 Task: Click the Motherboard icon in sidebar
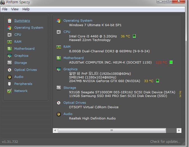click(10, 49)
